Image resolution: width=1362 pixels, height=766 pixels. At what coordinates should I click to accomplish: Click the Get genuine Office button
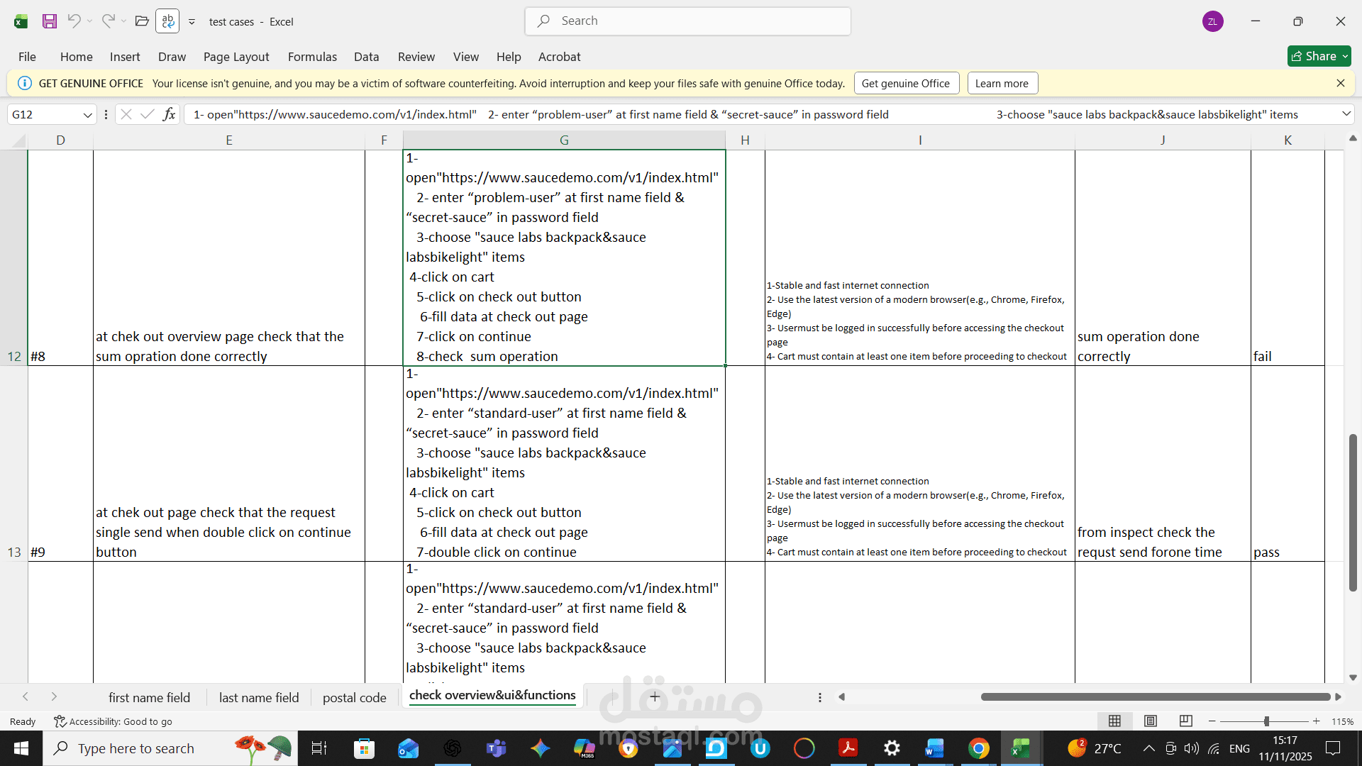click(x=906, y=84)
